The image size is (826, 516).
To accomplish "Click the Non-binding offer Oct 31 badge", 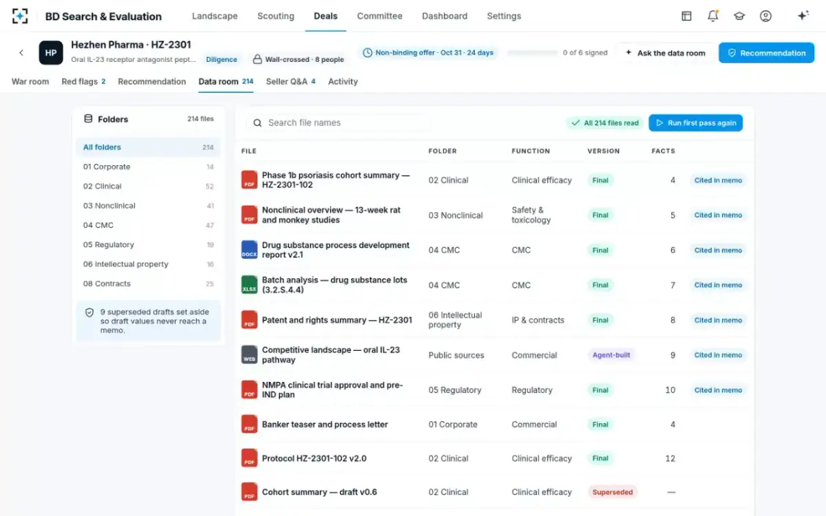I will tap(428, 53).
